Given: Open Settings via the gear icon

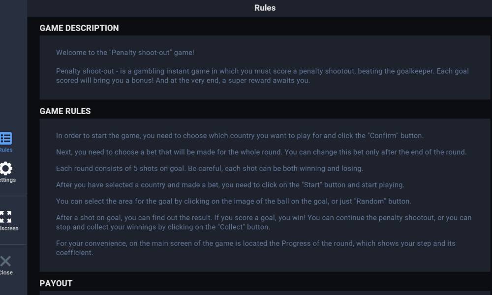Looking at the screenshot, I should (6, 169).
